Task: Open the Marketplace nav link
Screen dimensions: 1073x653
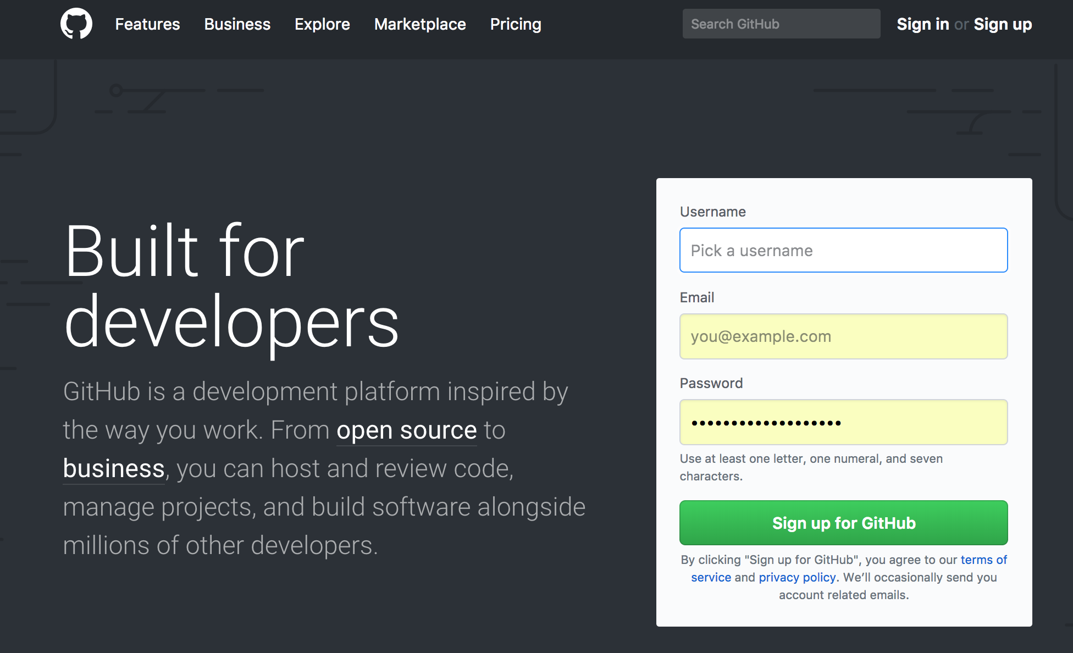Action: point(420,24)
